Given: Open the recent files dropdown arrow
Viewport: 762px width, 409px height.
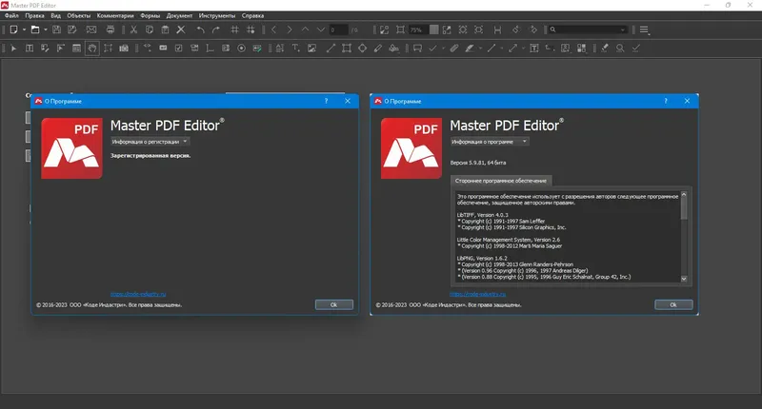Looking at the screenshot, I should 46,29.
